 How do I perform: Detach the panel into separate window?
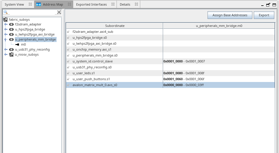(268, 5)
